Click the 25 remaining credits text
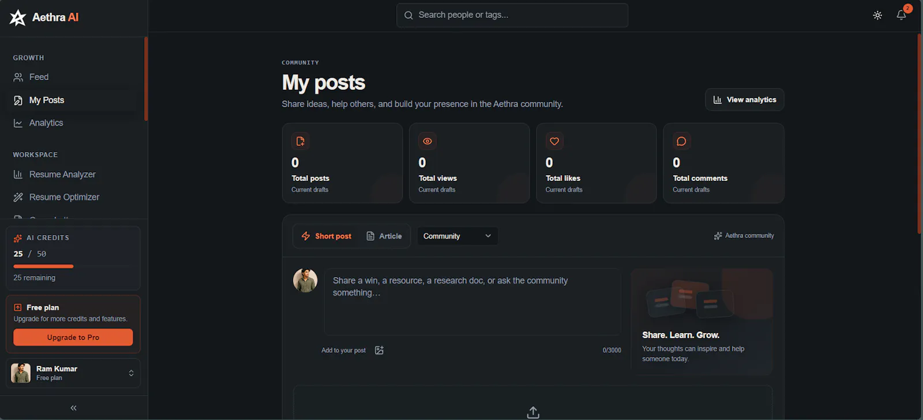The image size is (923, 420). (35, 278)
